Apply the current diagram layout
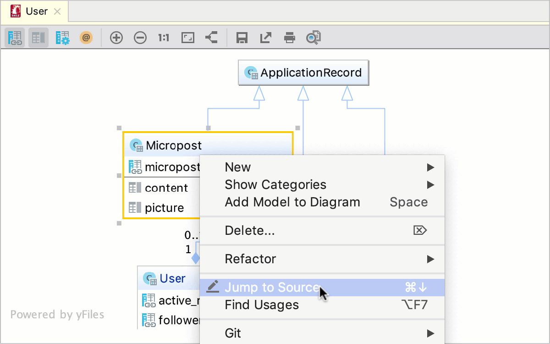This screenshot has width=550, height=344. pos(211,38)
